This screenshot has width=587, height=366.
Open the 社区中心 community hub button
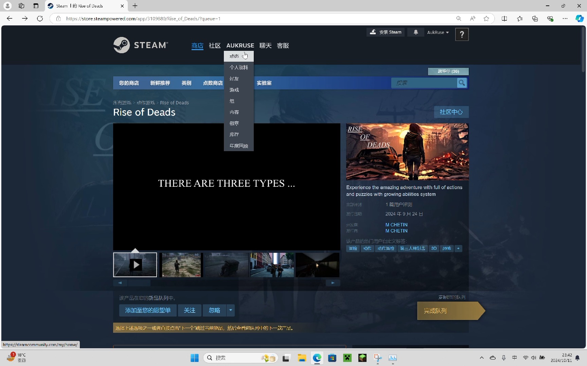pyautogui.click(x=451, y=112)
